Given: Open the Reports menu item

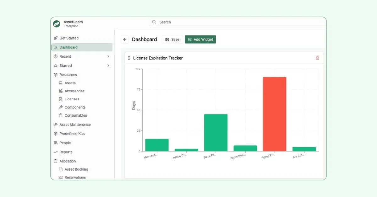Looking at the screenshot, I should pyautogui.click(x=66, y=152).
